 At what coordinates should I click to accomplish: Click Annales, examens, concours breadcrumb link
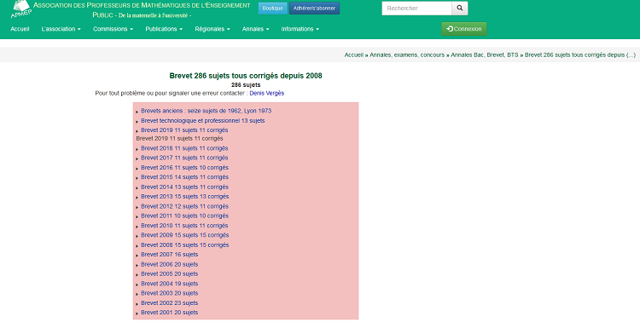407,55
